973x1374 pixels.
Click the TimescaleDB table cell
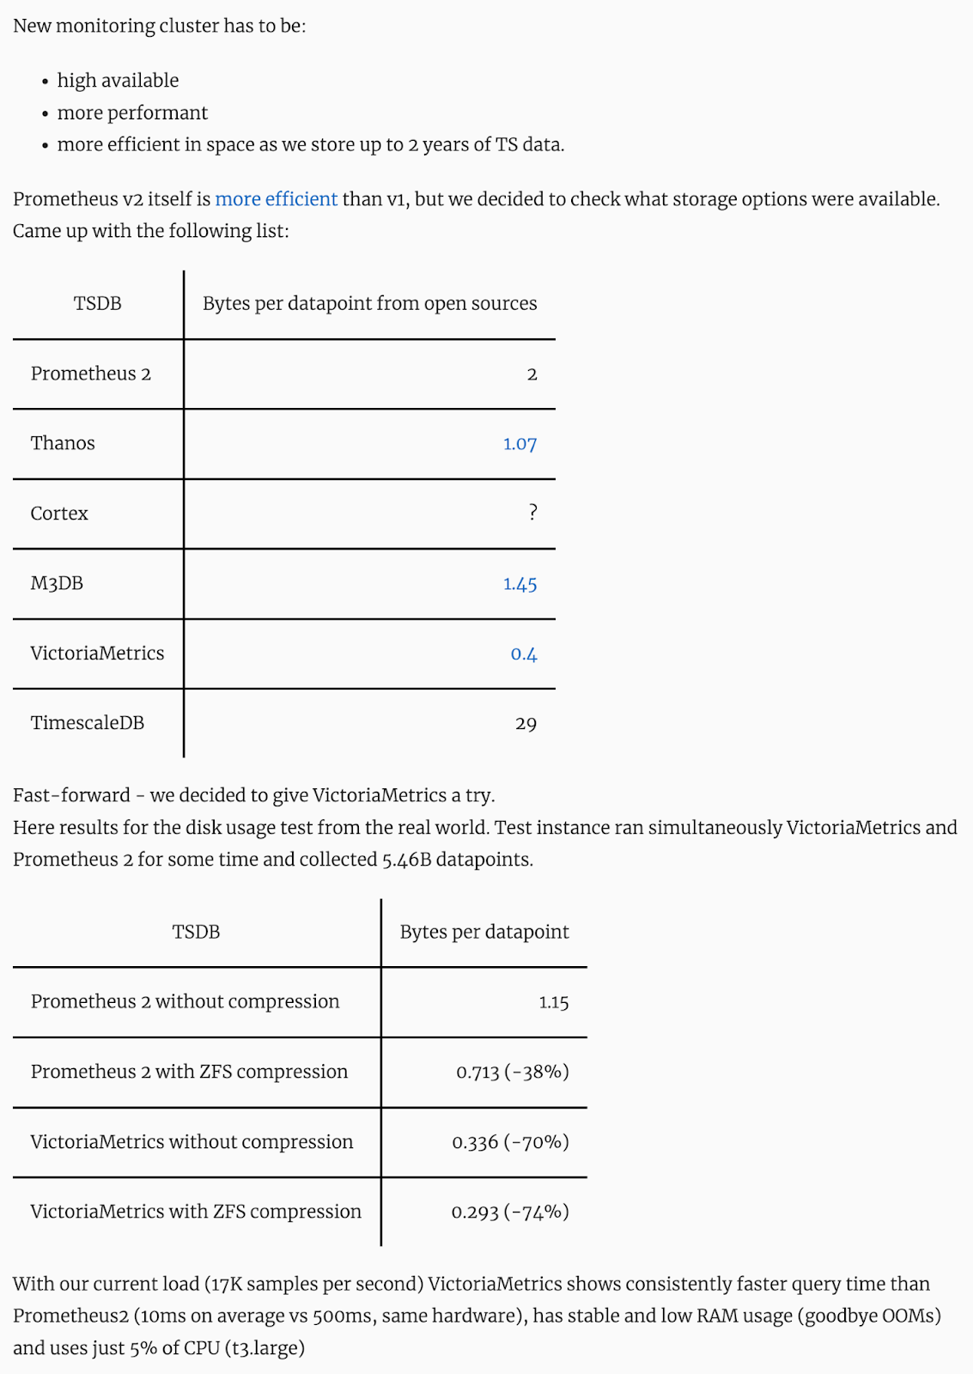point(87,723)
